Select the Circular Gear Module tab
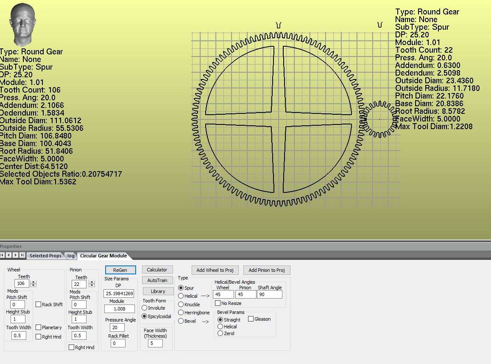 point(103,256)
